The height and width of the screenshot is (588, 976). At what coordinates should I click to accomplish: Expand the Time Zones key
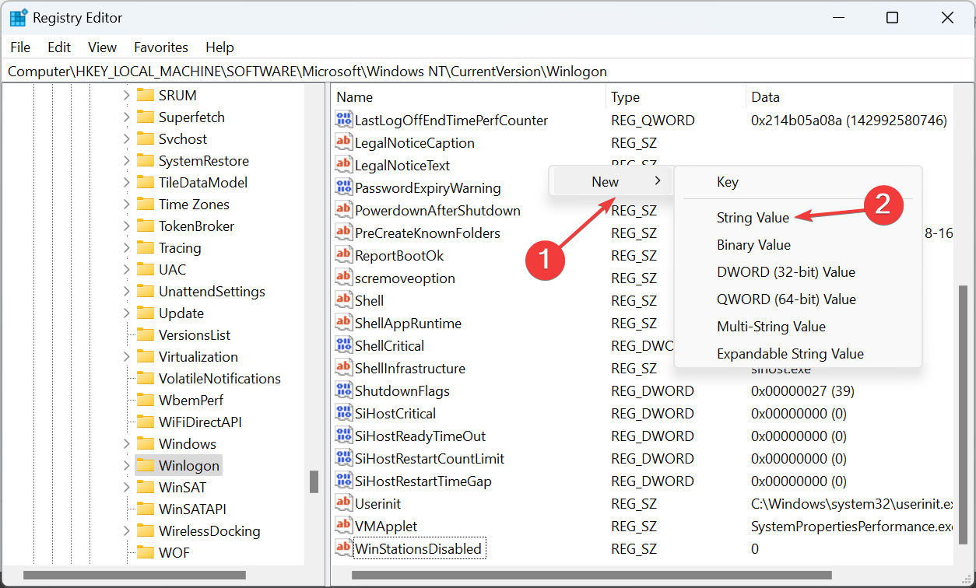(126, 204)
